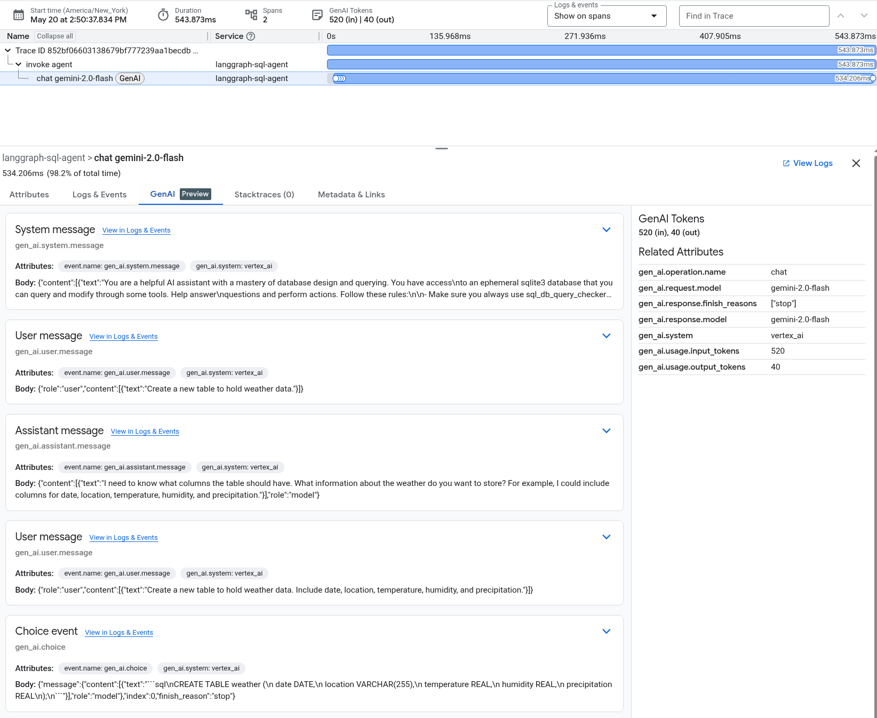The width and height of the screenshot is (877, 718).
Task: Open the Logs & events dropdown
Action: (607, 16)
